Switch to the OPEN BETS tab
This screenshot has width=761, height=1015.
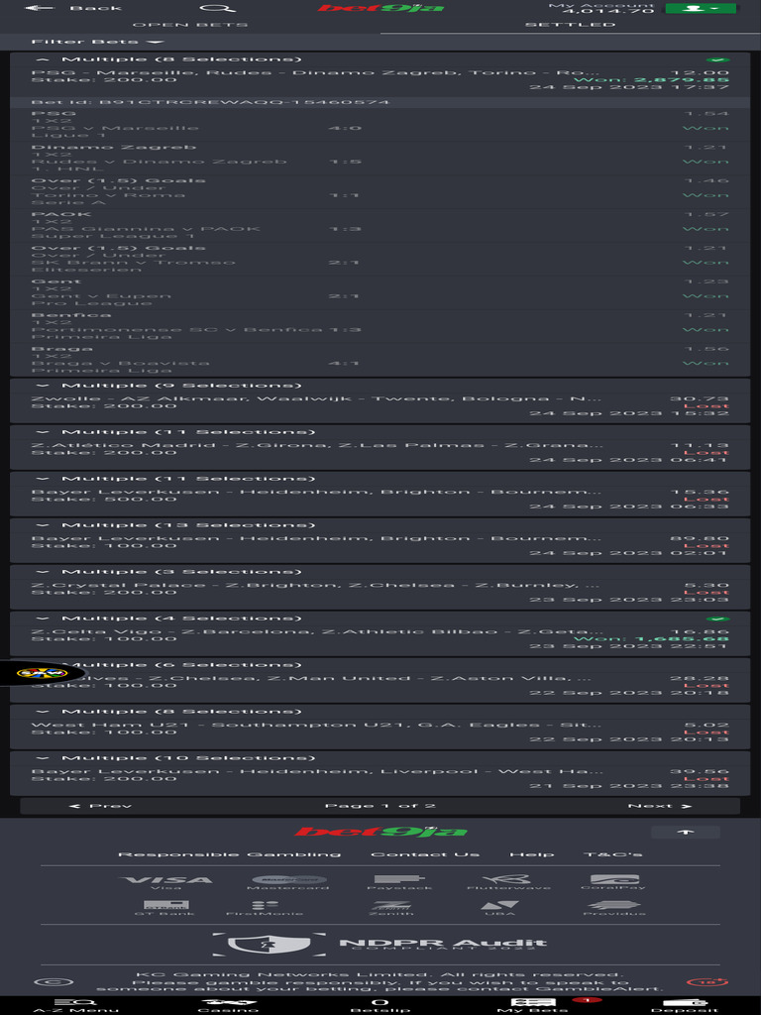[190, 25]
